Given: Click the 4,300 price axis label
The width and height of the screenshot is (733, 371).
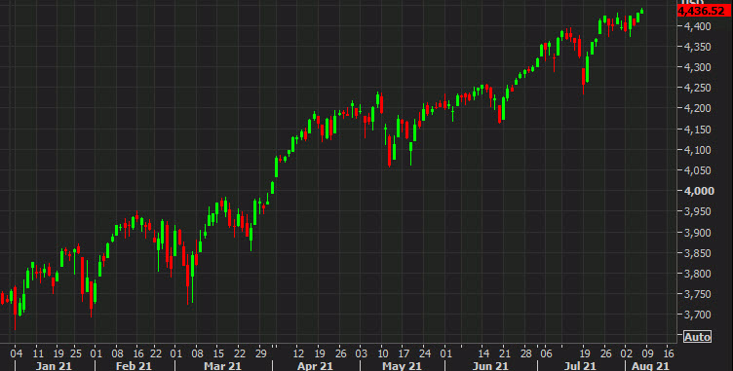Looking at the screenshot, I should [x=699, y=67].
